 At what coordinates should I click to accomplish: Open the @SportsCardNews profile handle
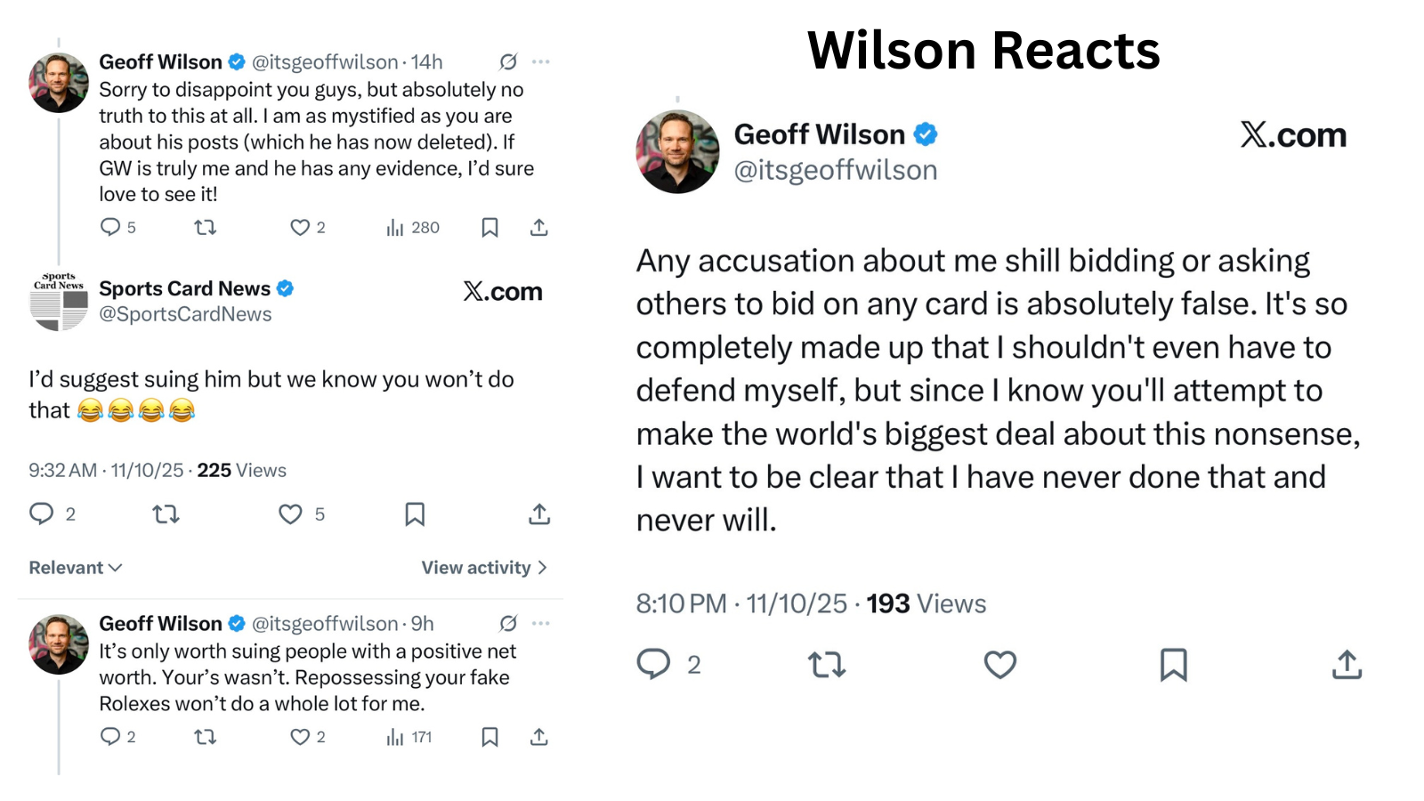(185, 314)
